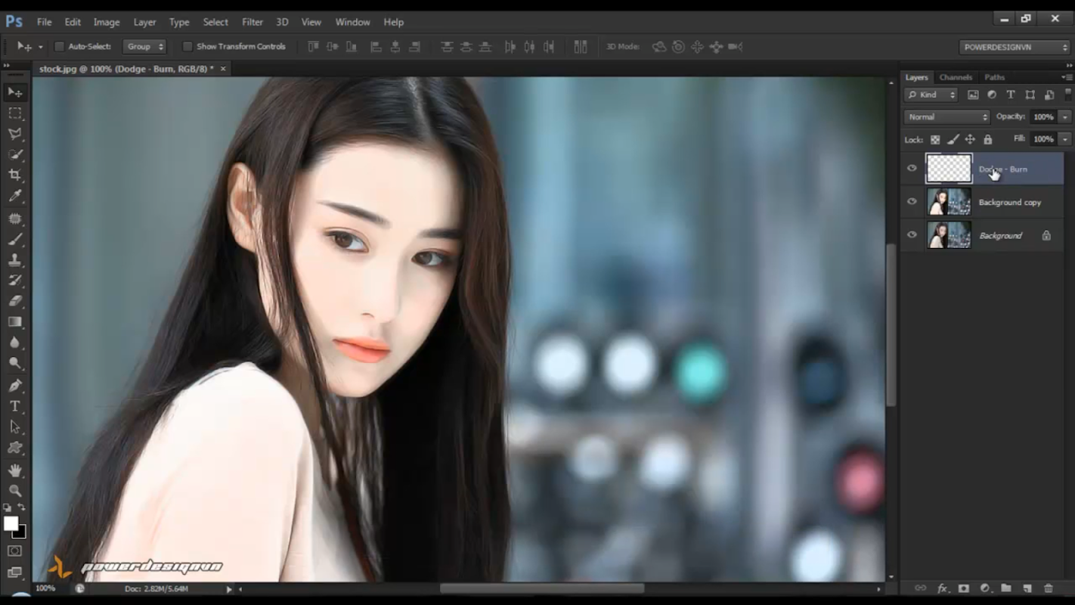Select the Background layer thumbnail

949,235
